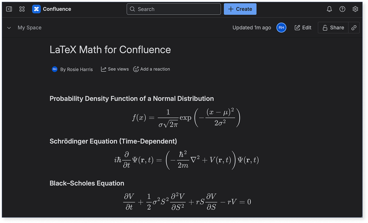Check Updated 1m ago page history
The image size is (368, 223).
(251, 27)
